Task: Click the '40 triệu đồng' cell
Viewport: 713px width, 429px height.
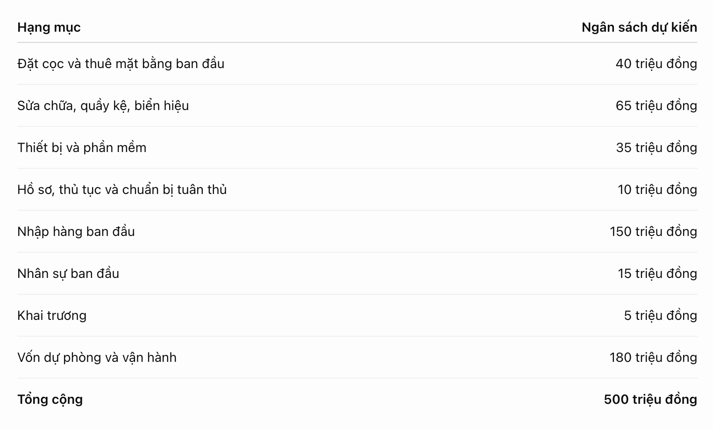Action: [x=656, y=64]
